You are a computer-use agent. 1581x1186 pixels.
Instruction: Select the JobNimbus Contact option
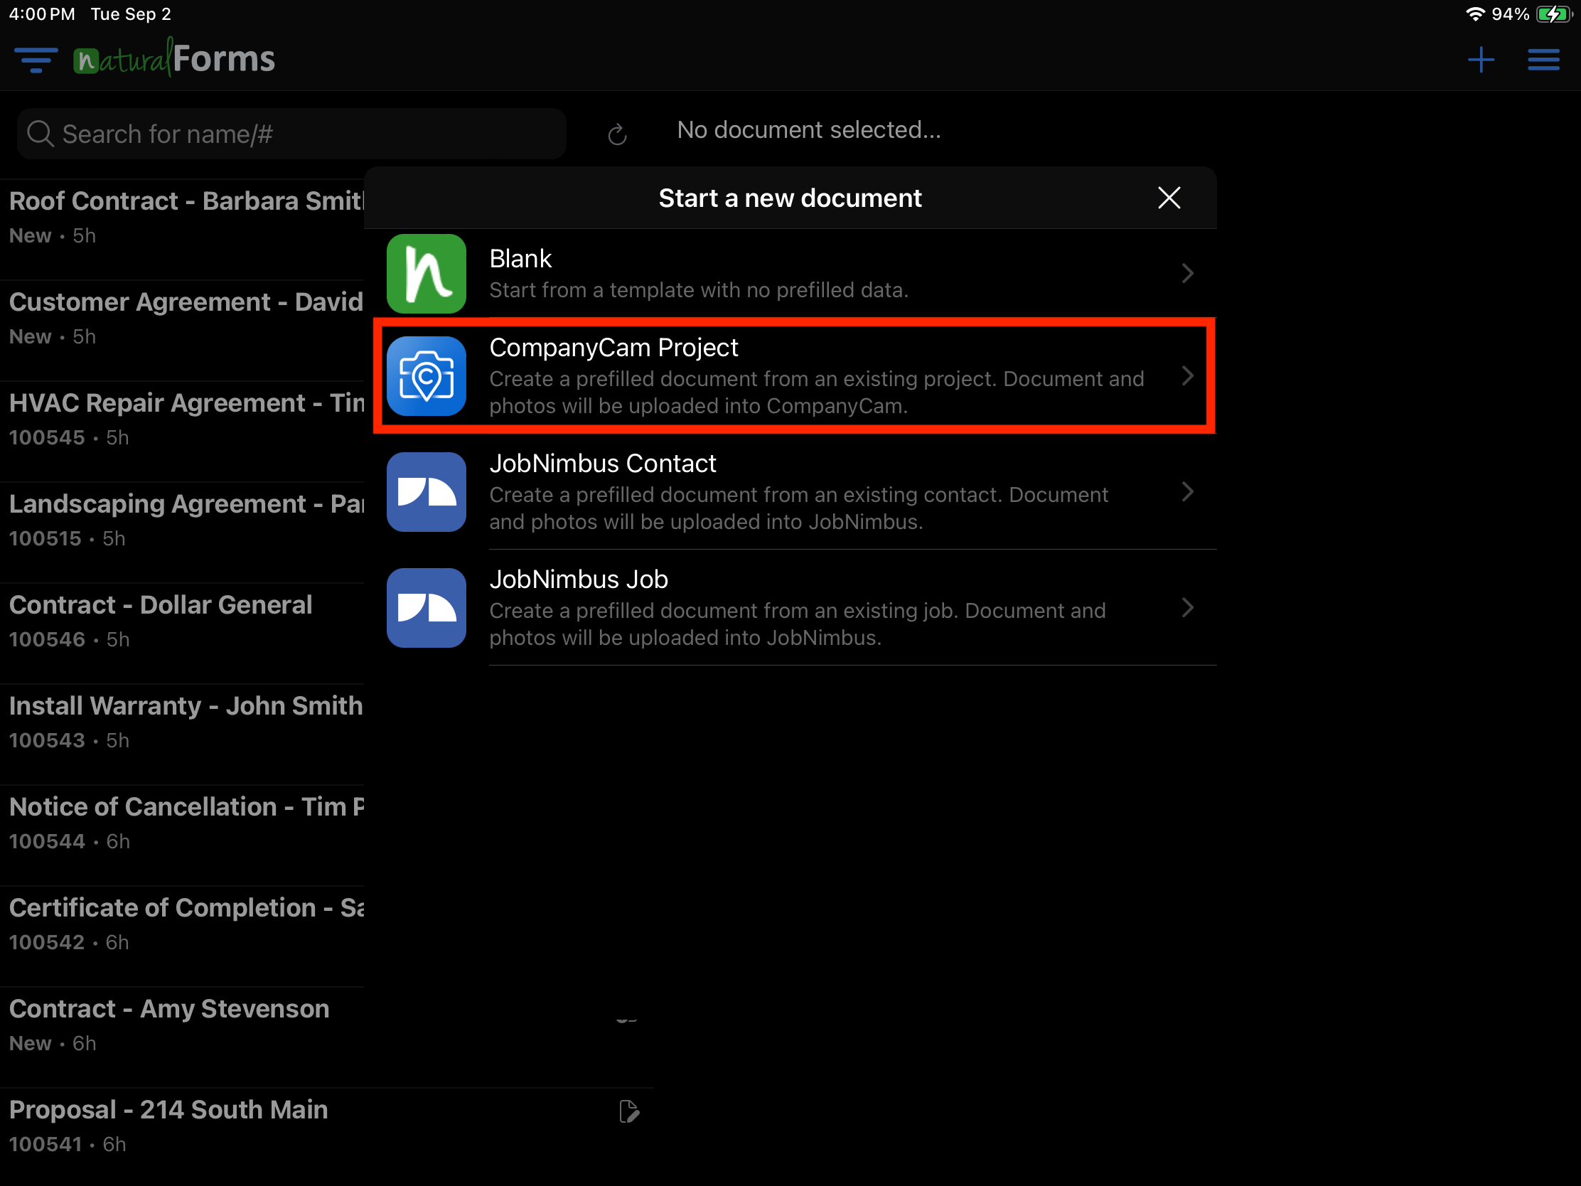[790, 492]
